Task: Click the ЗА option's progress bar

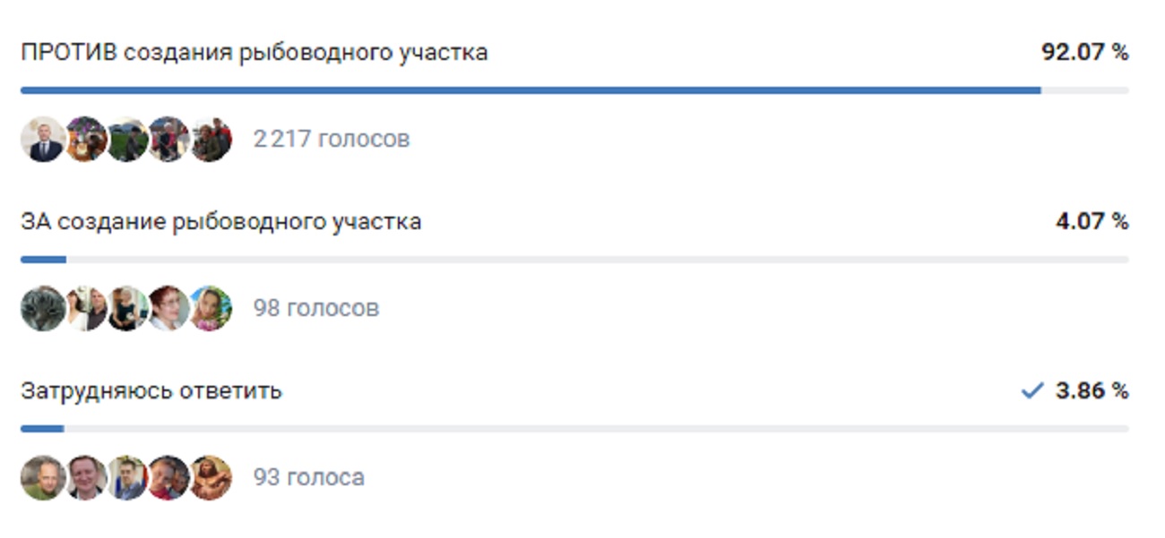Action: click(x=574, y=260)
